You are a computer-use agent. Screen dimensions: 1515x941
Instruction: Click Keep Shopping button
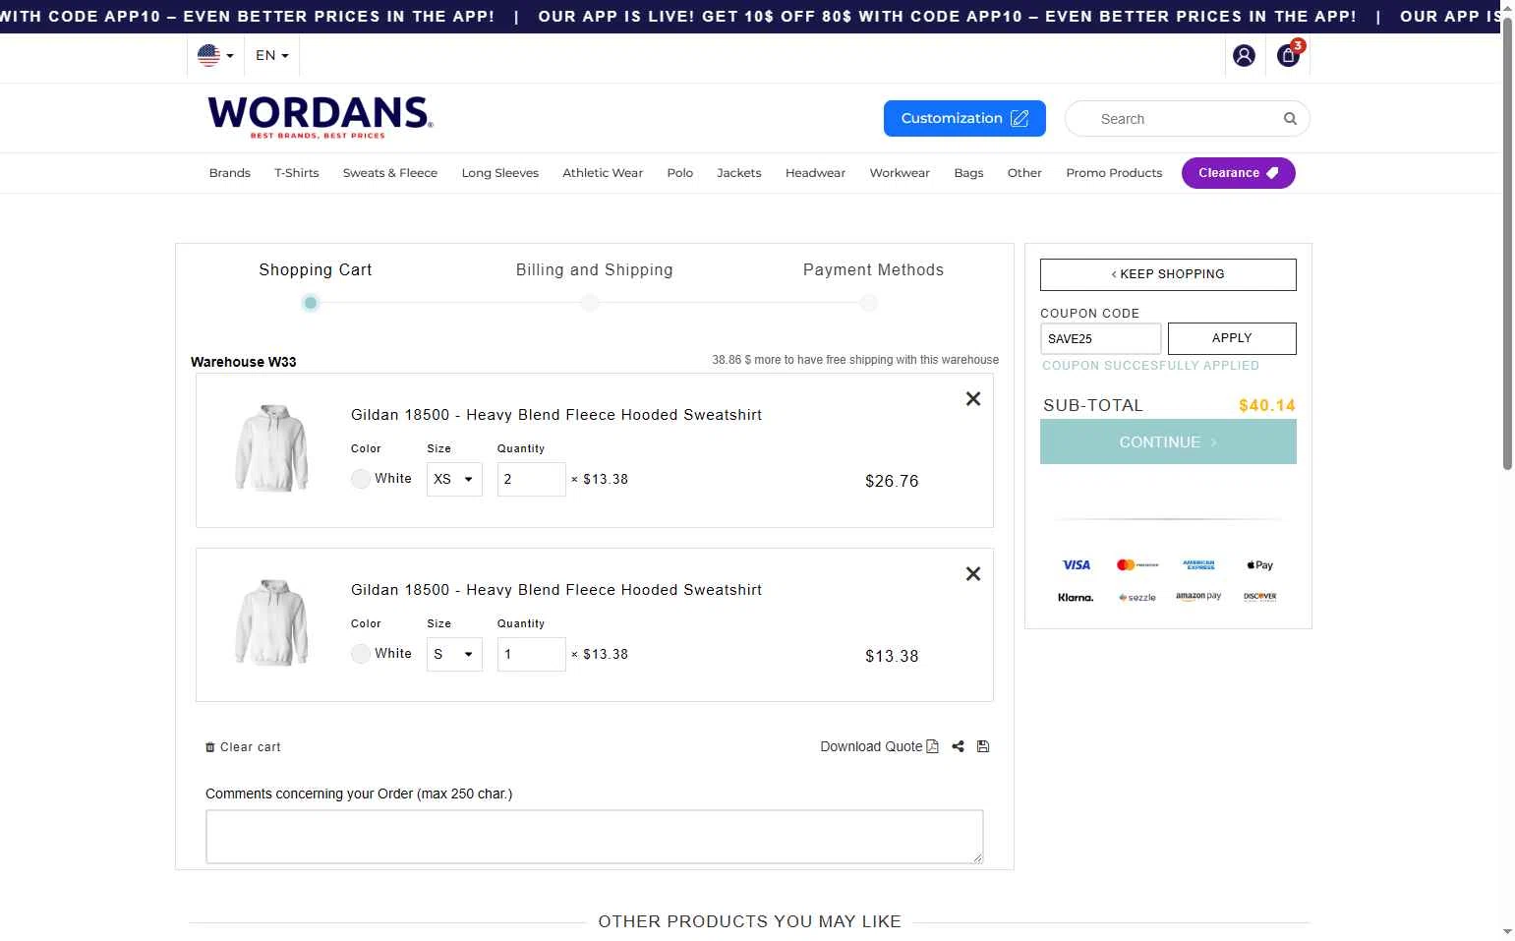1168,274
